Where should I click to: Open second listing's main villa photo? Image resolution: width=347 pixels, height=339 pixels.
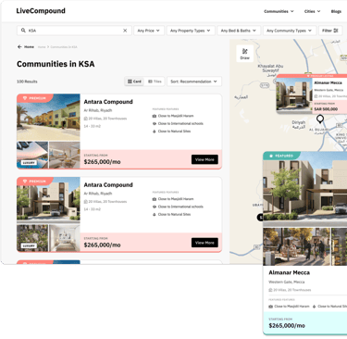48,200
